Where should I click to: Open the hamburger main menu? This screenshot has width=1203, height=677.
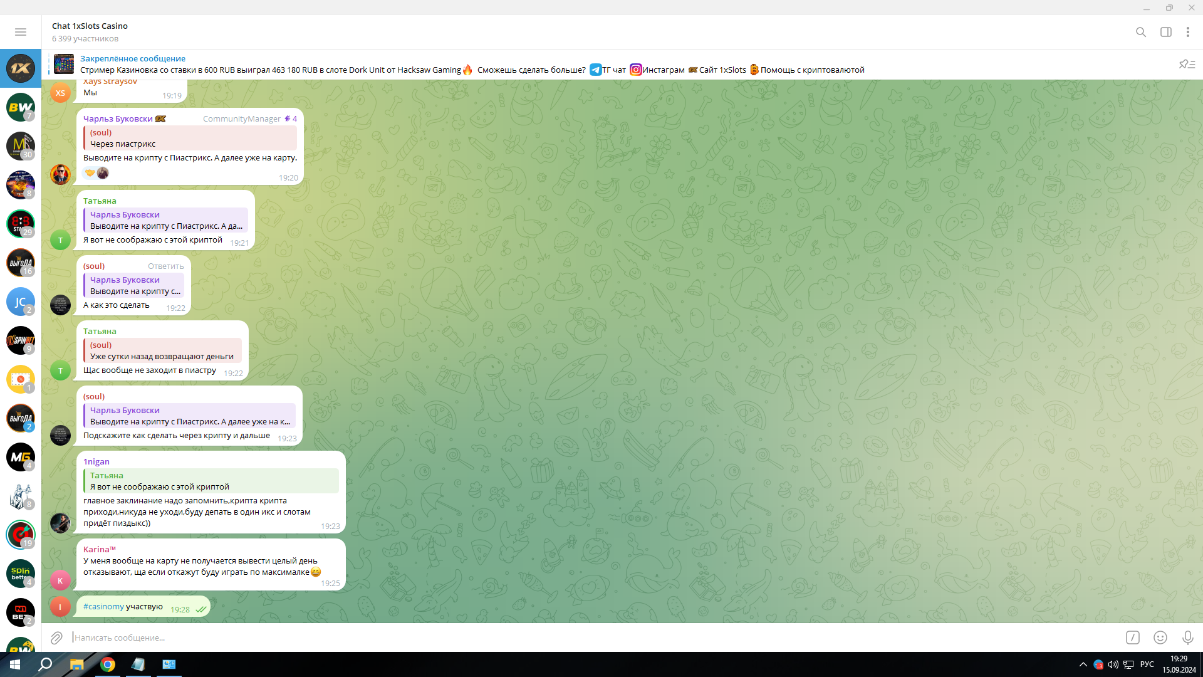(20, 32)
